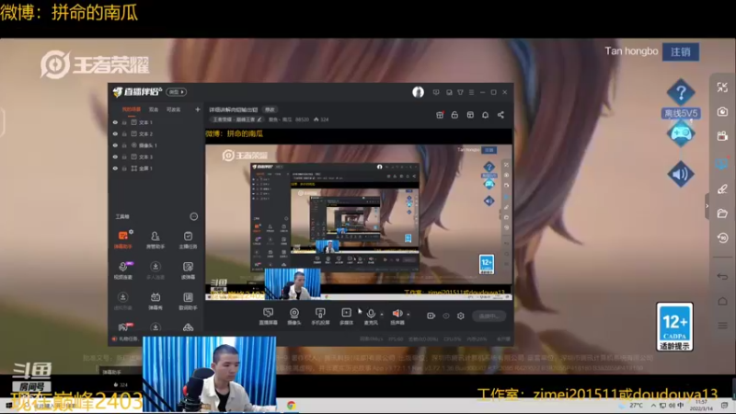736x414 pixels.
Task: Open the gift box icon in header
Action: tap(440, 114)
